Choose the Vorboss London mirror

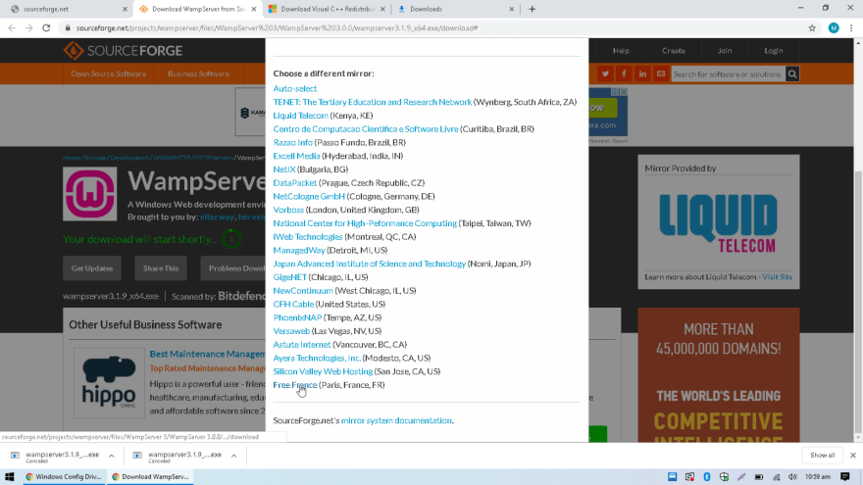point(288,210)
